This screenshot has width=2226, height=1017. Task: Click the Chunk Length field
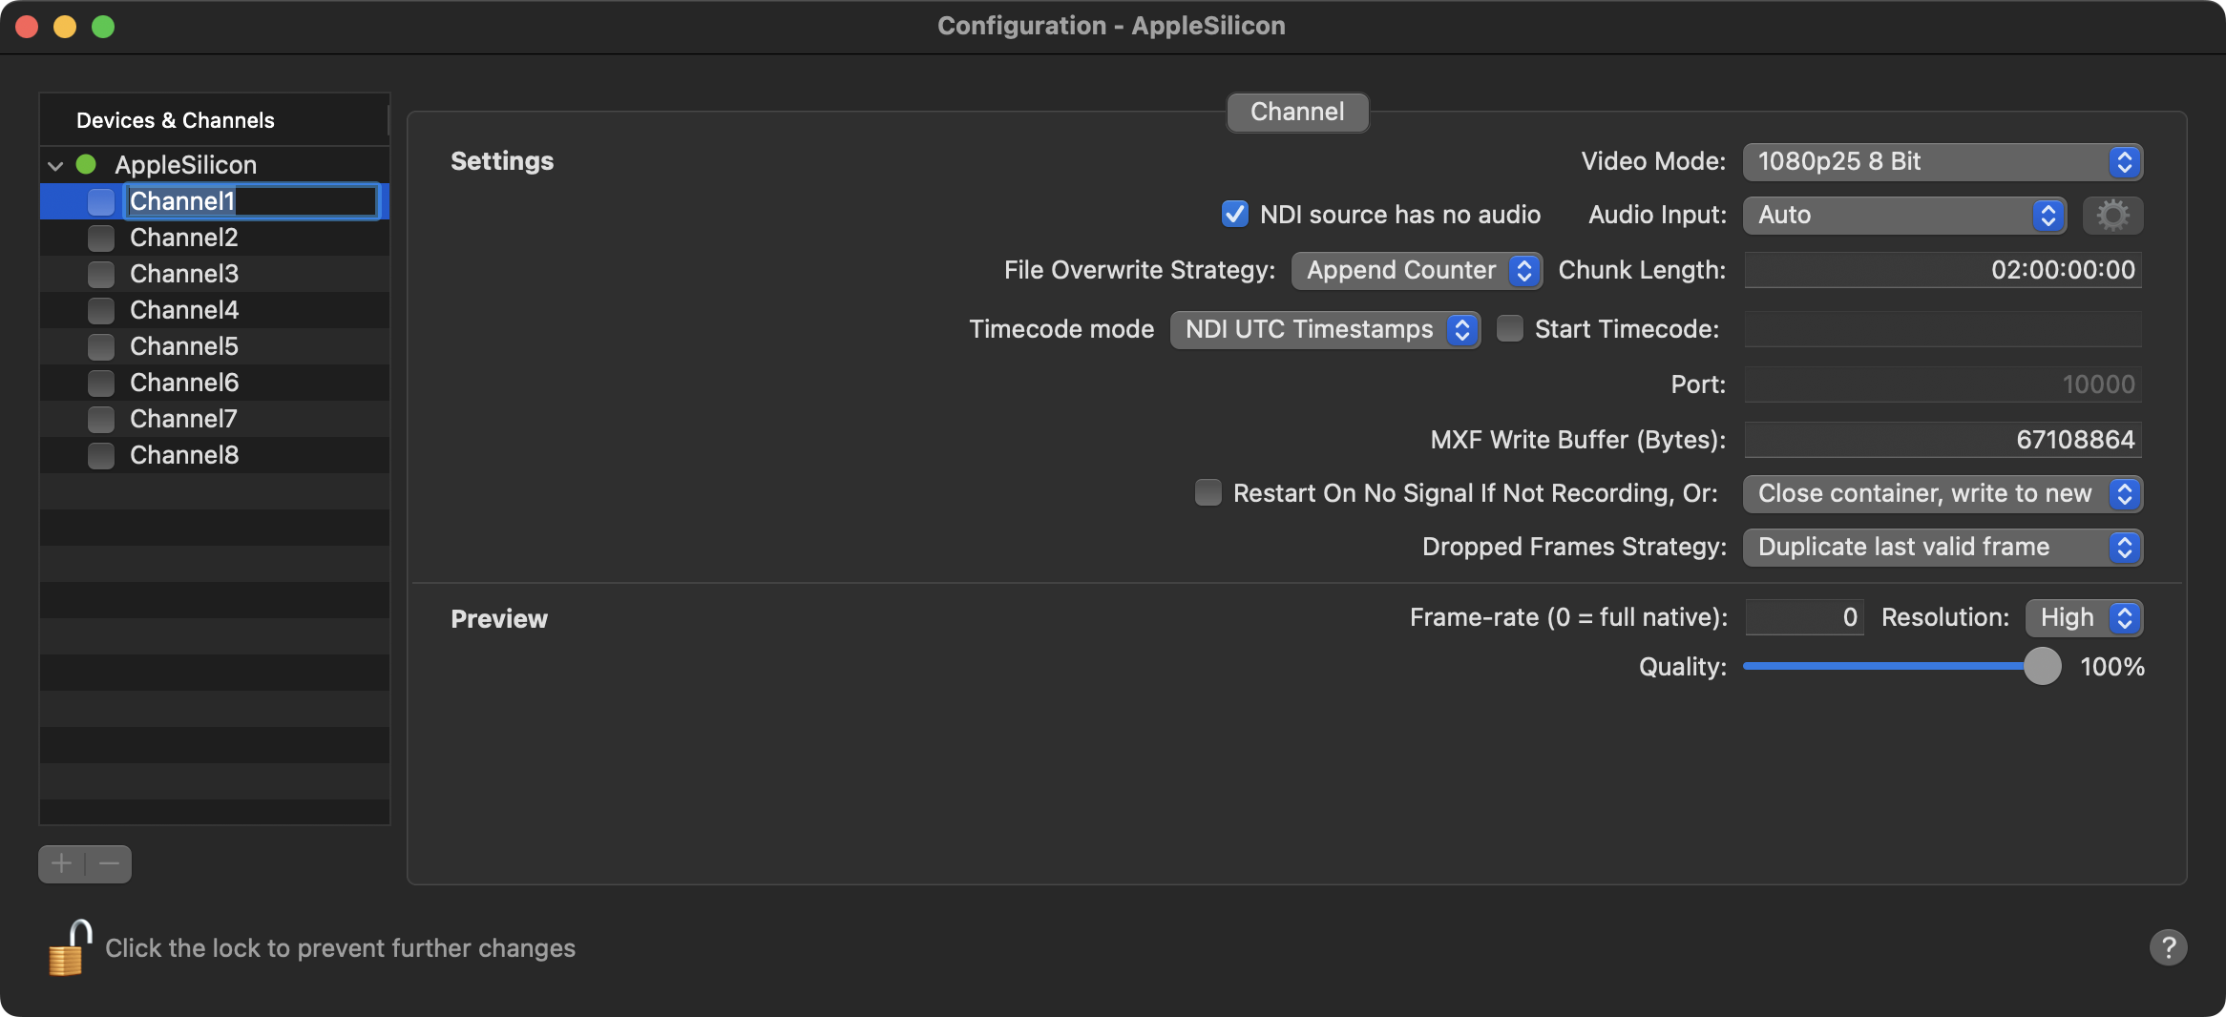1942,270
